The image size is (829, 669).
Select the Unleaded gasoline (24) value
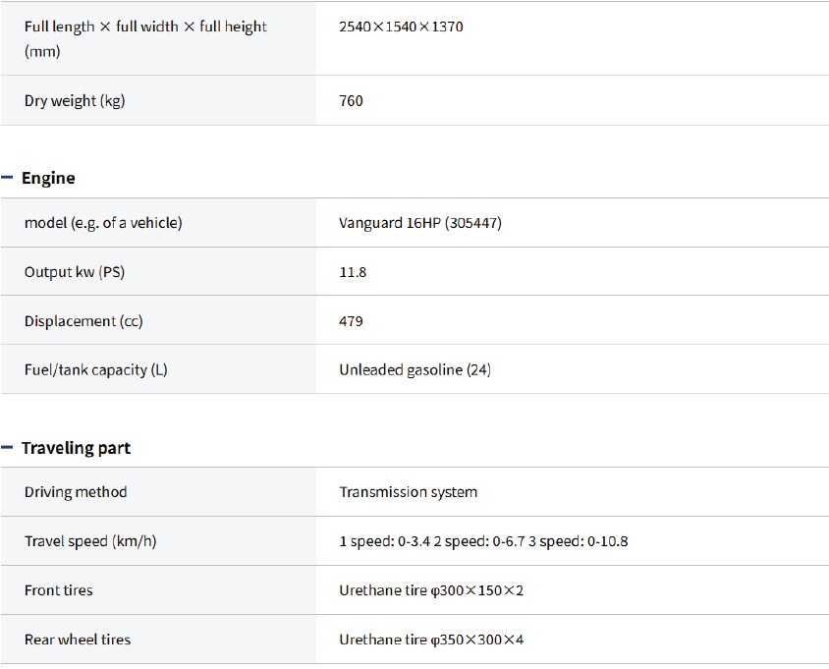pyautogui.click(x=414, y=370)
